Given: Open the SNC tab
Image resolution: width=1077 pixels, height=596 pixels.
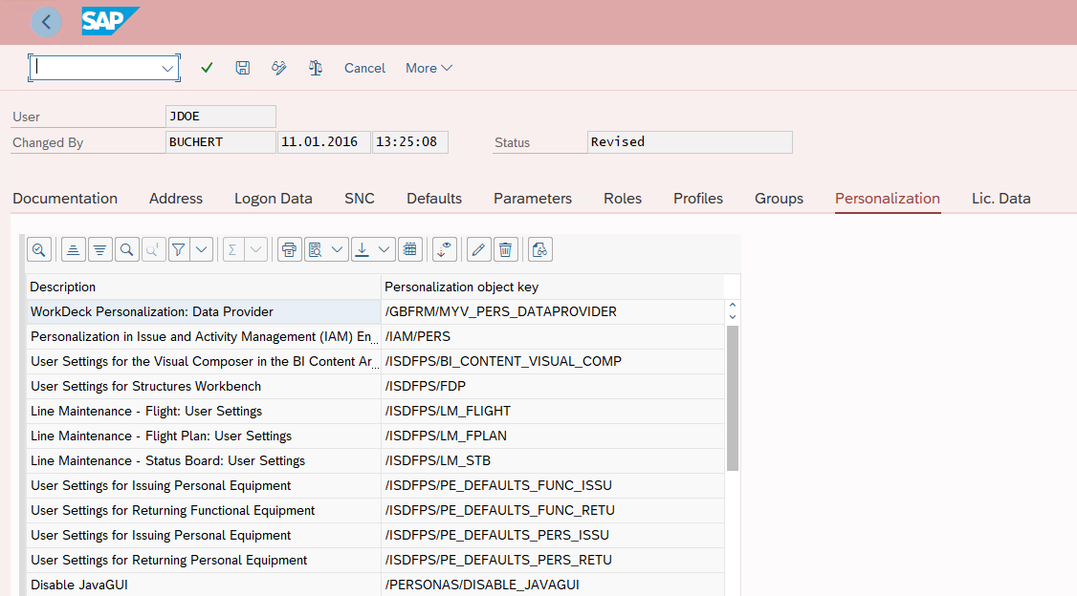Looking at the screenshot, I should click(x=360, y=199).
